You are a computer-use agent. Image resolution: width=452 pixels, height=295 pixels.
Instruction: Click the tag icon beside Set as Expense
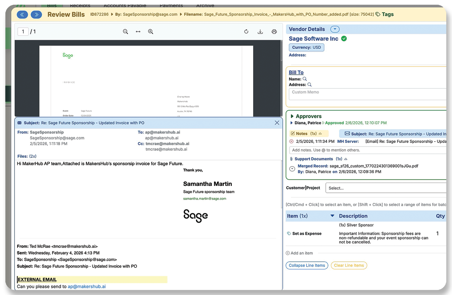coord(289,233)
